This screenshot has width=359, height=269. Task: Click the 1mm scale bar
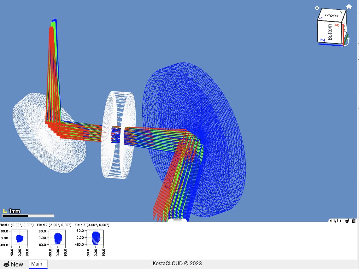click(x=28, y=216)
